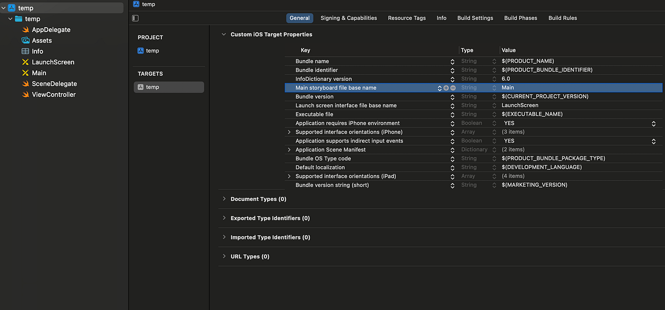This screenshot has width=665, height=310.
Task: Open type selector for Bundle identifier row
Action: [494, 70]
